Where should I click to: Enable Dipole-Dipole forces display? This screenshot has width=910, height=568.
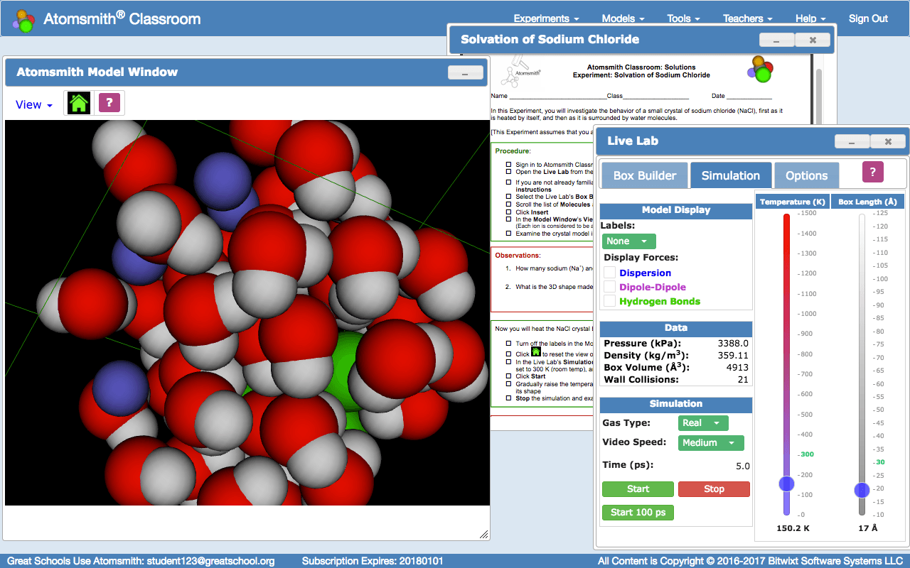[x=609, y=287]
